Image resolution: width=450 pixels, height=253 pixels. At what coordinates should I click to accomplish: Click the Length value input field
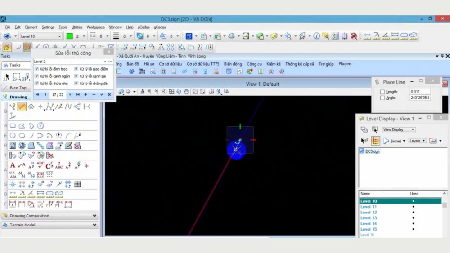pos(419,92)
